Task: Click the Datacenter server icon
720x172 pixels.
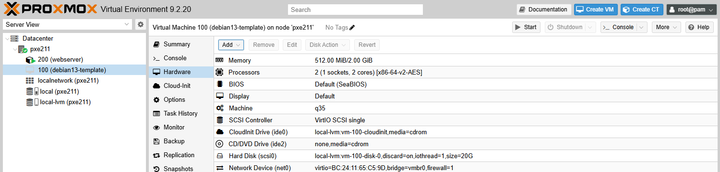Action: (14, 38)
